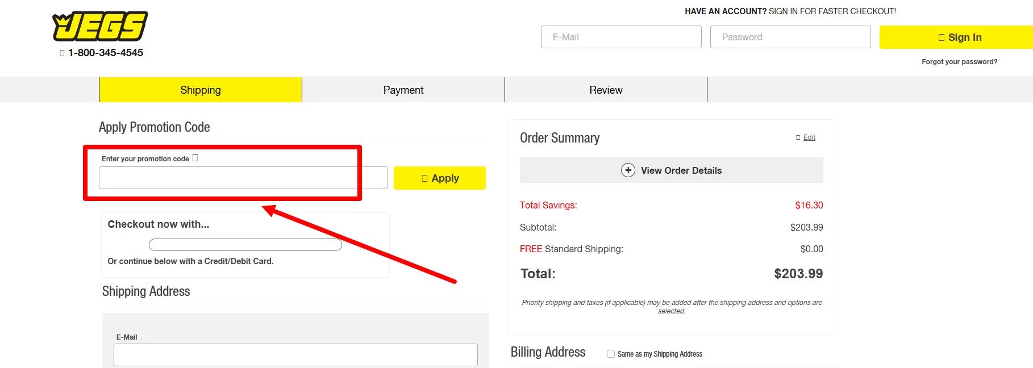The image size is (1033, 368).
Task: Click the JEGS logo
Action: coord(100,27)
